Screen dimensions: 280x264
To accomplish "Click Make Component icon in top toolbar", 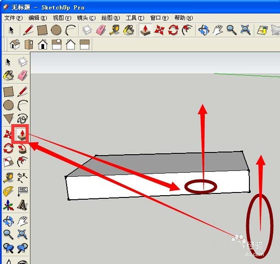I will (87, 30).
